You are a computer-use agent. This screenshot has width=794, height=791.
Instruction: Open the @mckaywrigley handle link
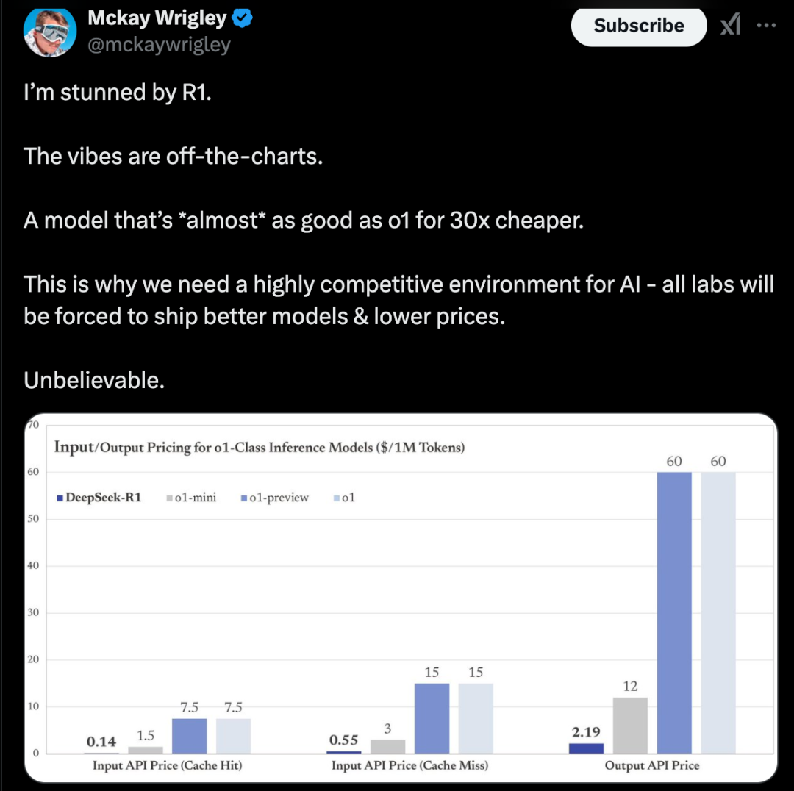[x=159, y=45]
